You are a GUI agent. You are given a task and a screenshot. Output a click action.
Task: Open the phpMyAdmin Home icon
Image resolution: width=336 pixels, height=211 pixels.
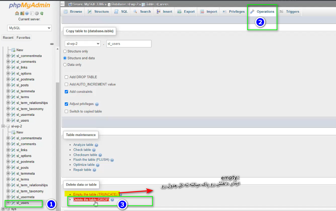(17, 13)
